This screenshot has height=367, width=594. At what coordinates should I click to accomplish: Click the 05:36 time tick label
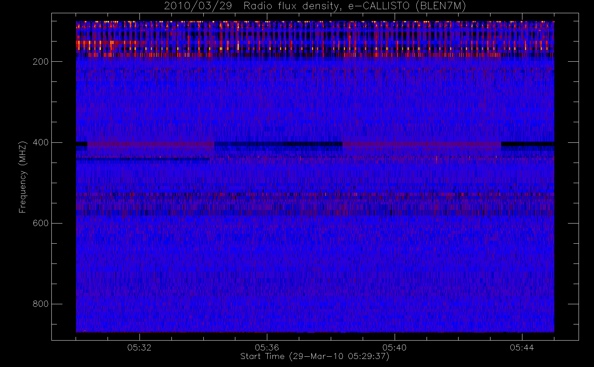[x=267, y=348]
